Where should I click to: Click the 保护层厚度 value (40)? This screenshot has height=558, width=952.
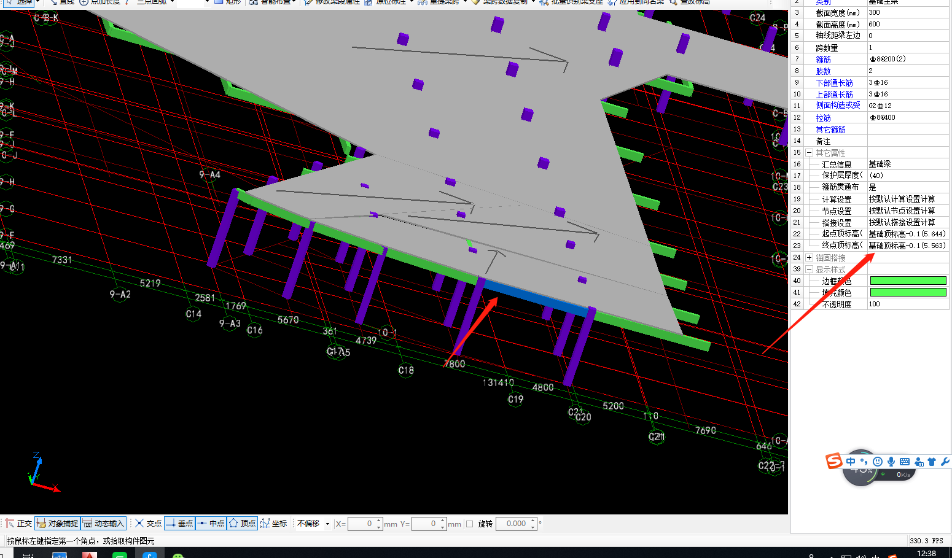pos(908,176)
